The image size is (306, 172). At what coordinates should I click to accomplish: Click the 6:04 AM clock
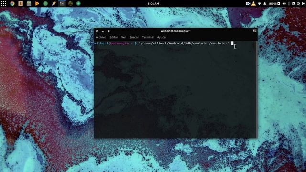click(153, 4)
